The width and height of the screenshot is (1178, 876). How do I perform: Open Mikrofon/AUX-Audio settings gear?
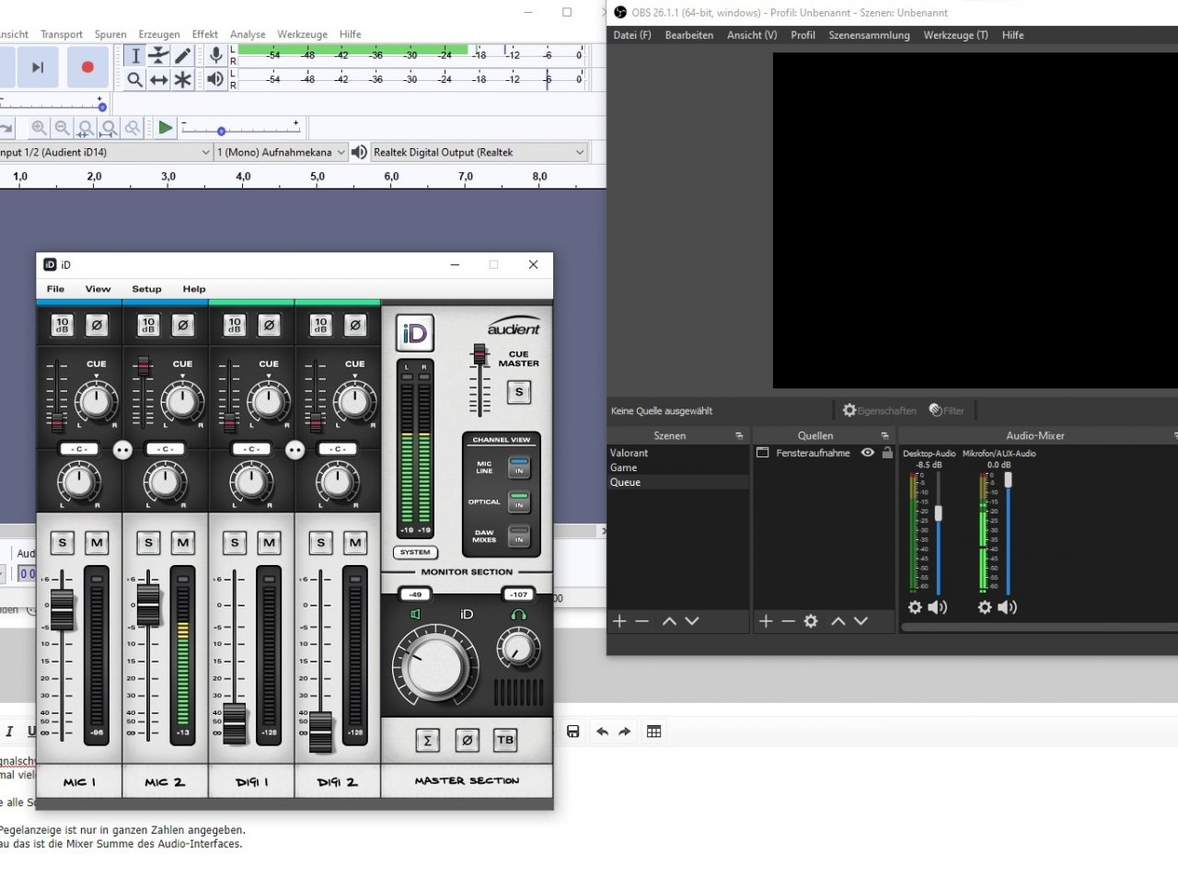(985, 607)
